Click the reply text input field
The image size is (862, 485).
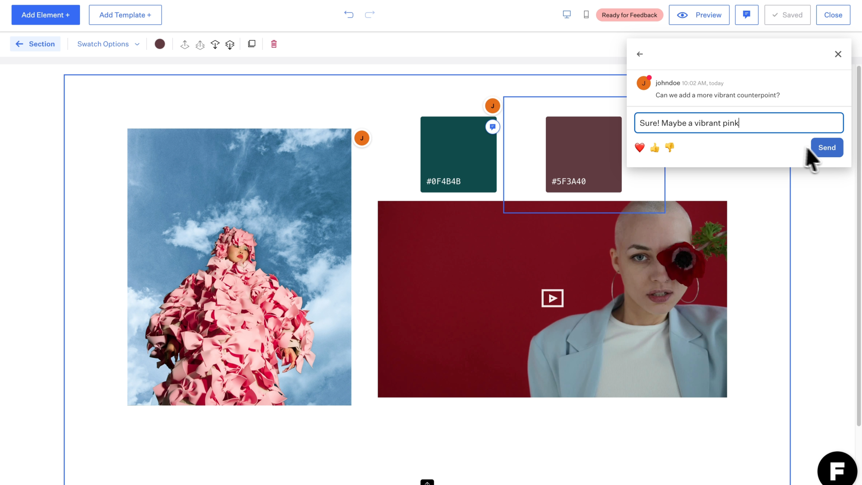(x=739, y=123)
